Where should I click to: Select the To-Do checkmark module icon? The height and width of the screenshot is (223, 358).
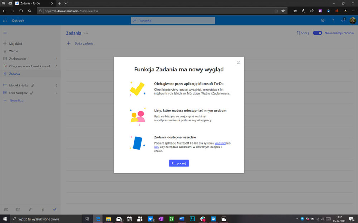coord(54,209)
